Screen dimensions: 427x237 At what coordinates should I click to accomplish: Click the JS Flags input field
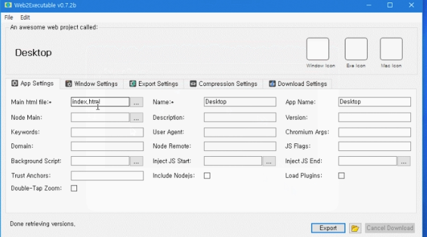click(375, 146)
